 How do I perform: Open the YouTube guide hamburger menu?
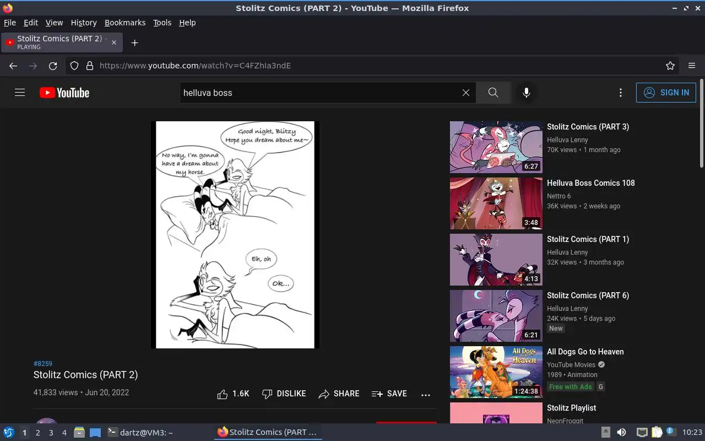click(20, 93)
